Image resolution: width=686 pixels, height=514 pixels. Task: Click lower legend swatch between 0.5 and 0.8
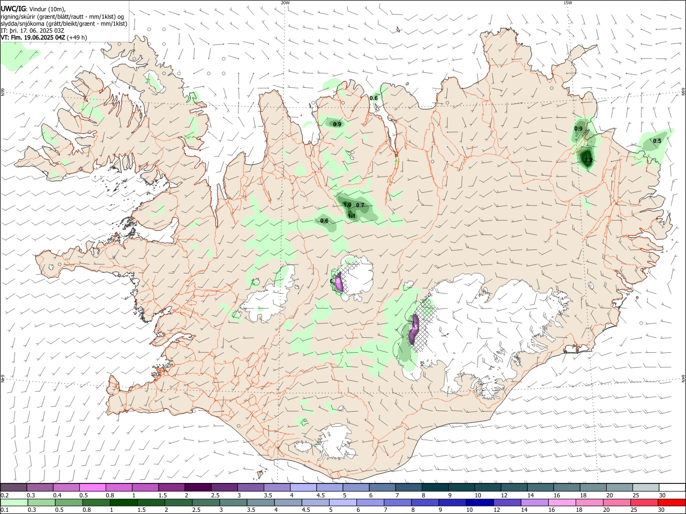tap(69, 502)
